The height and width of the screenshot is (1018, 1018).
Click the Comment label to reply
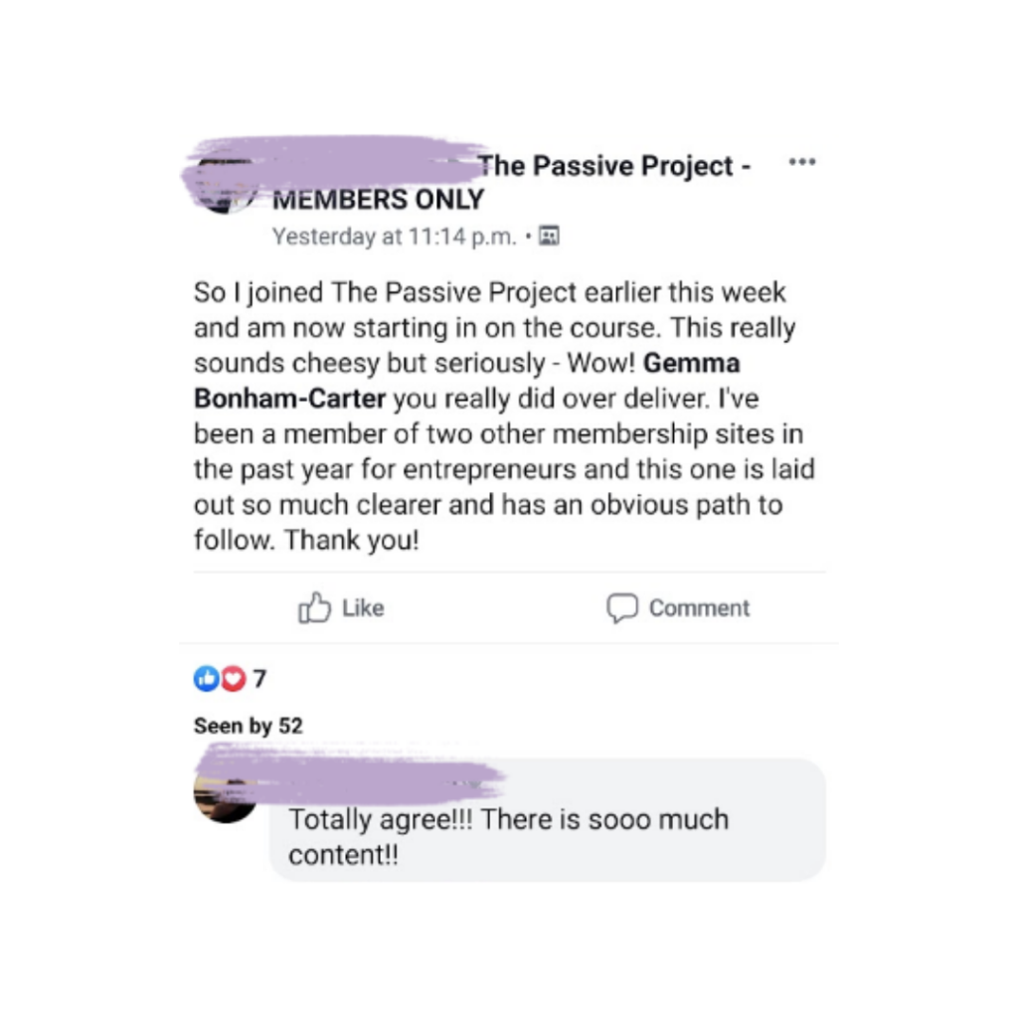699,608
